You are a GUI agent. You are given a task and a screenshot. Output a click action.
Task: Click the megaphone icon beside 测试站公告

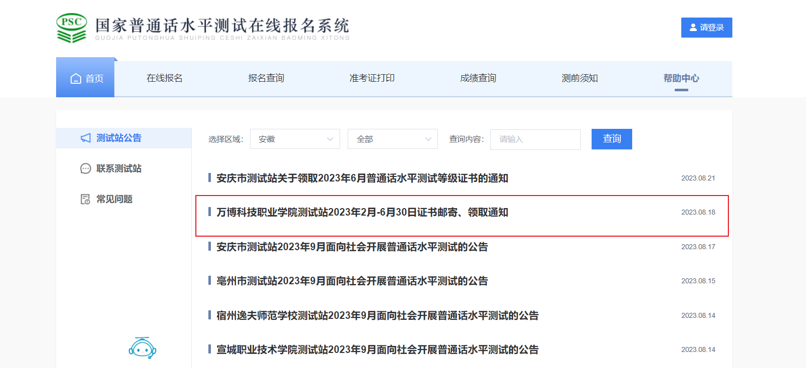(86, 138)
